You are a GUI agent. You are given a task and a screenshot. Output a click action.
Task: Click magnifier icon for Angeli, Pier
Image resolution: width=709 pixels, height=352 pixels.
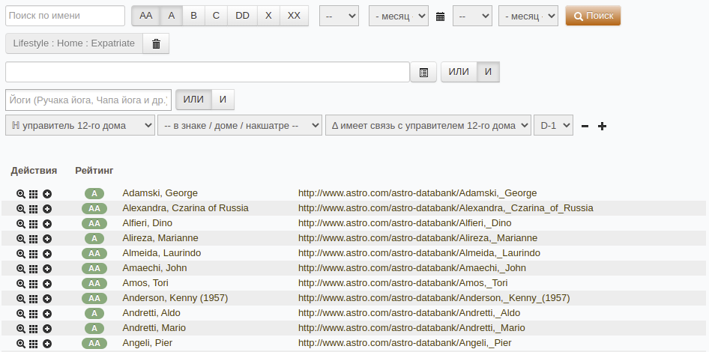click(21, 344)
